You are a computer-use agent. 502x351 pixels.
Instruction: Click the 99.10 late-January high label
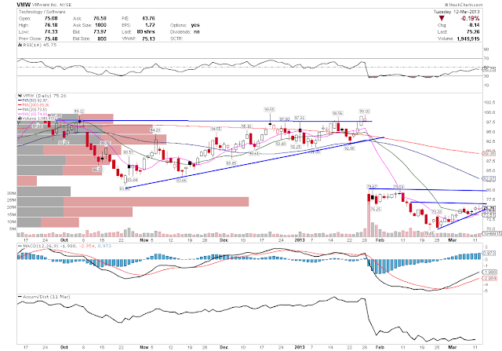(x=364, y=112)
